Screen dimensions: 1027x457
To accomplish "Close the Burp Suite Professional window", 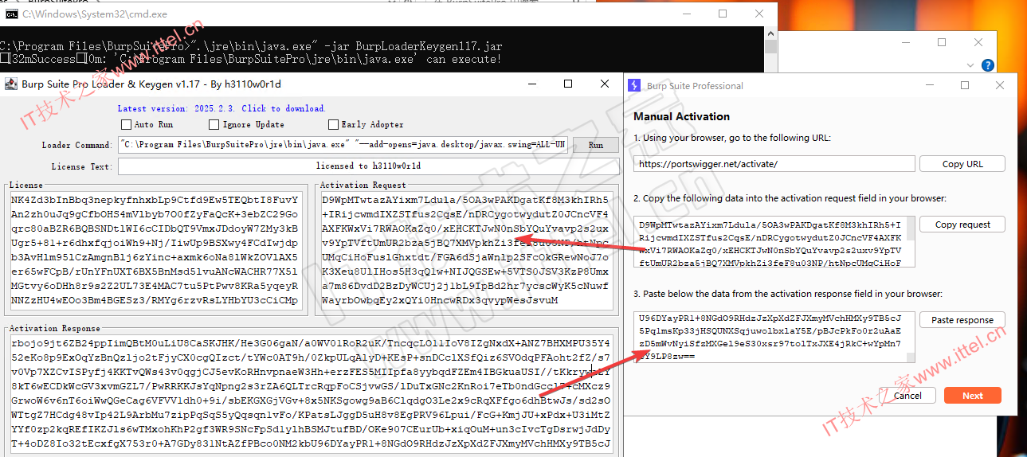I will (x=1000, y=85).
